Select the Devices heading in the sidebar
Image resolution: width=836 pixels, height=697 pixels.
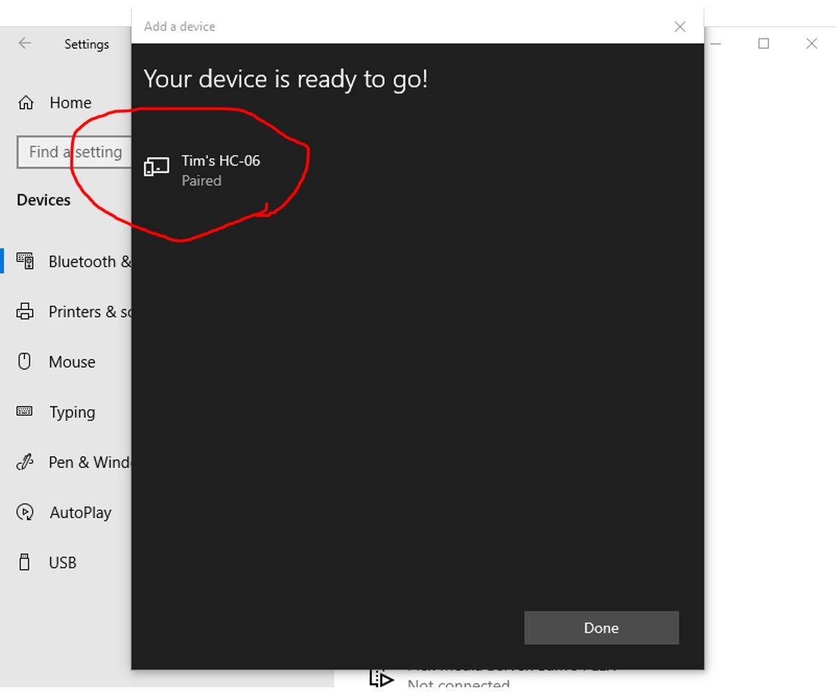click(x=43, y=200)
